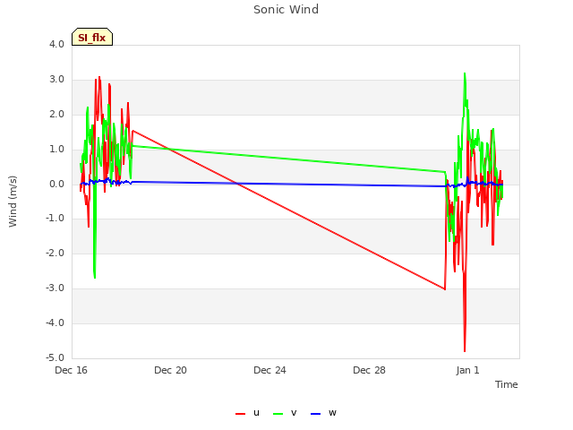Viewport: 573px width, 430px height.
Task: Click the w legend label
Action: [x=332, y=413]
